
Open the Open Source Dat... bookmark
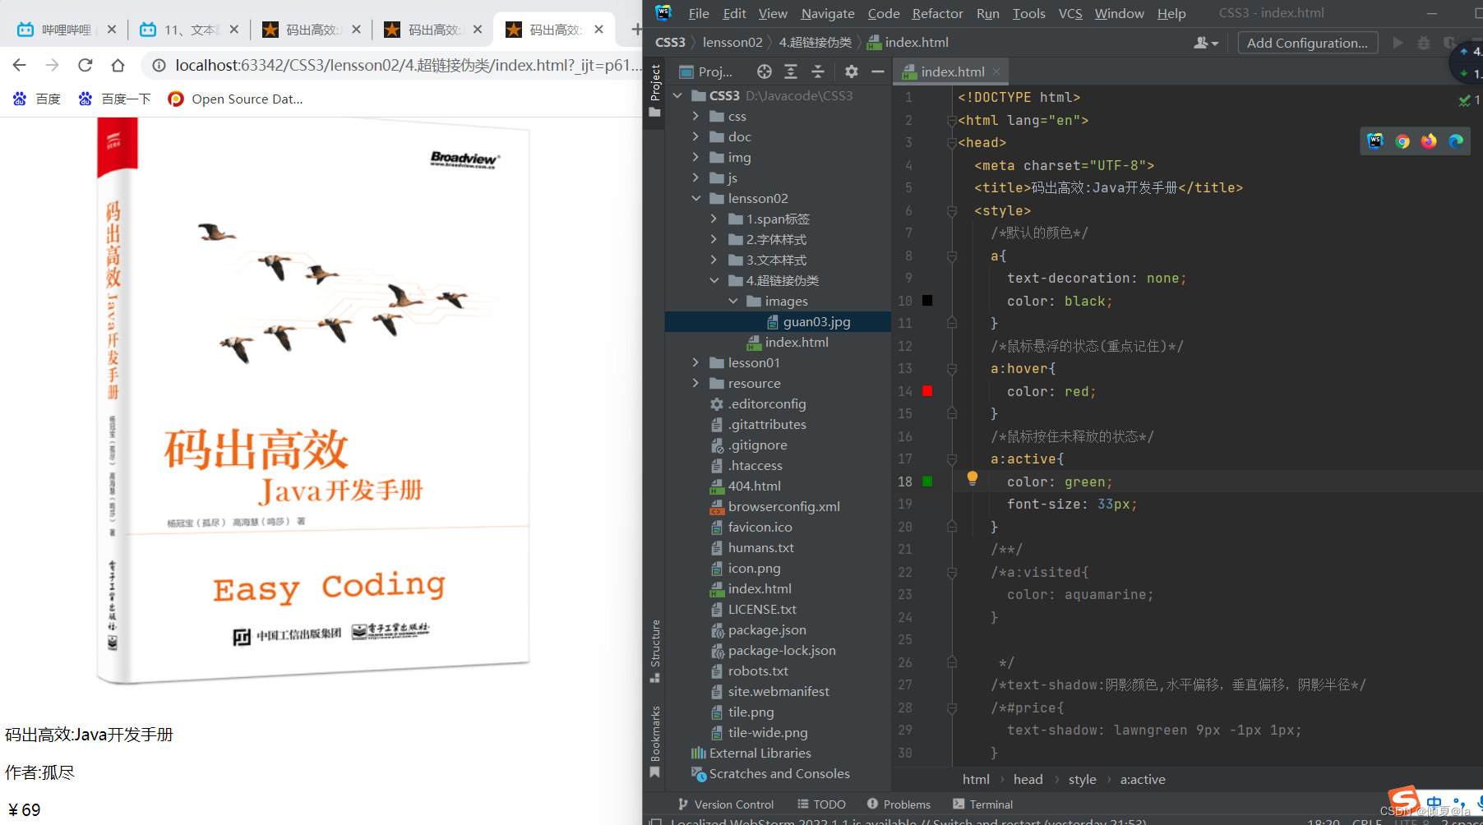tap(234, 99)
